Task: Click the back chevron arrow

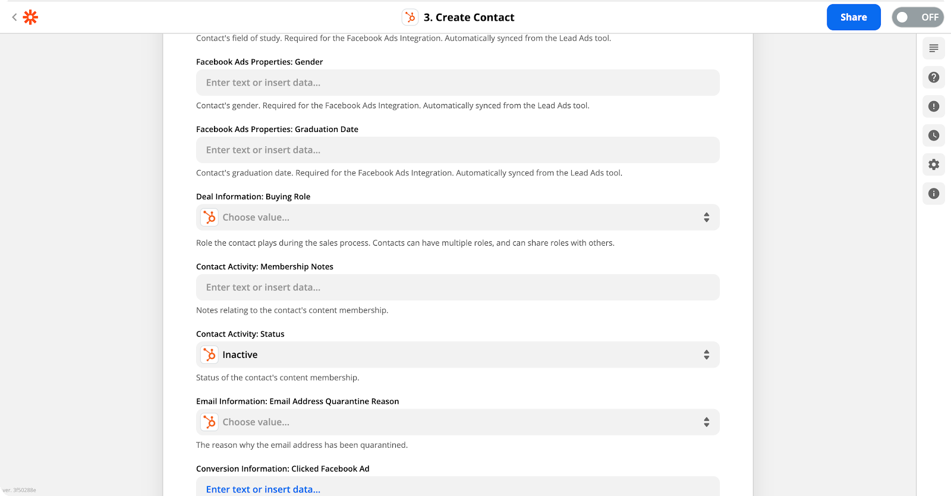Action: point(14,17)
